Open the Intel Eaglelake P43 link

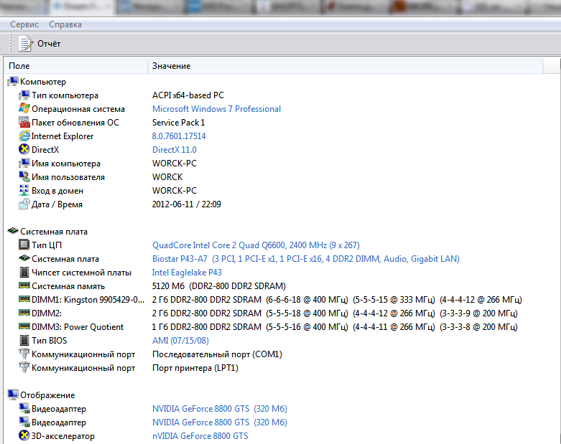[x=187, y=273]
